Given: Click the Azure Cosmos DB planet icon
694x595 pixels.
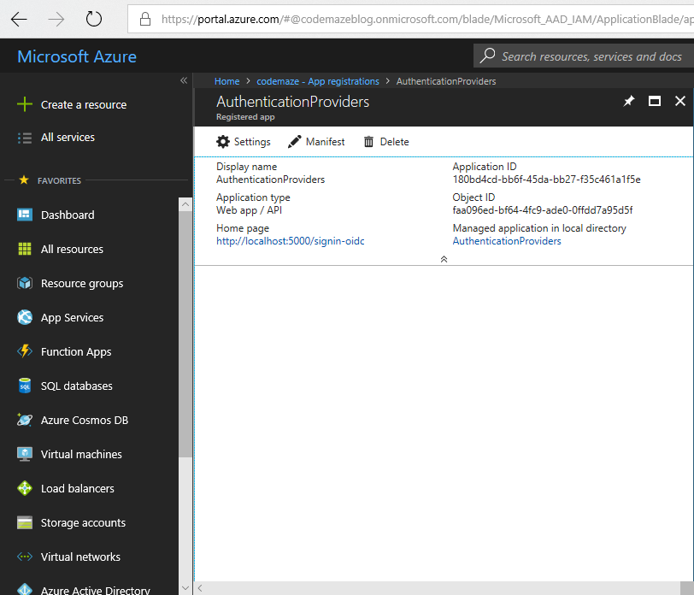Looking at the screenshot, I should [25, 420].
